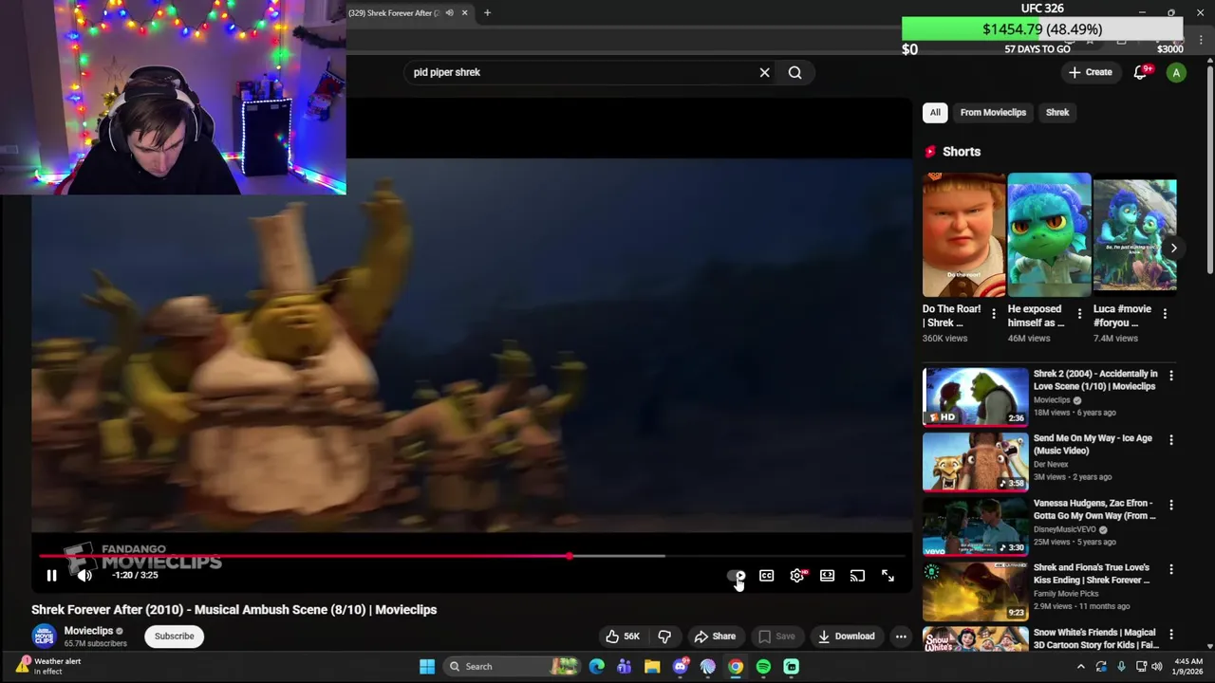The image size is (1215, 683).
Task: Mute the video volume speaker icon
Action: (x=84, y=575)
